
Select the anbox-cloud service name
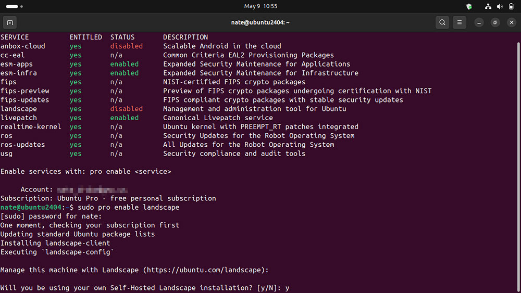pos(22,46)
